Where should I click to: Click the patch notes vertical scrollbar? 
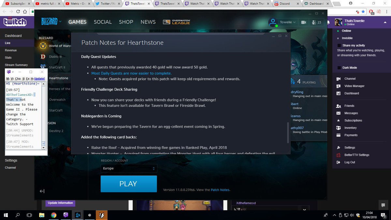[x=287, y=133]
